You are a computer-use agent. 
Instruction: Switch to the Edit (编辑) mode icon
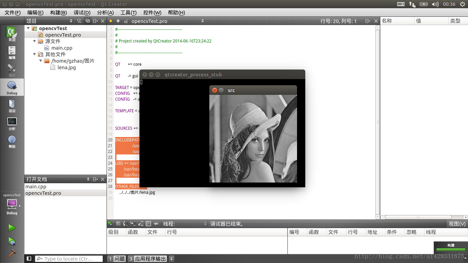12,52
